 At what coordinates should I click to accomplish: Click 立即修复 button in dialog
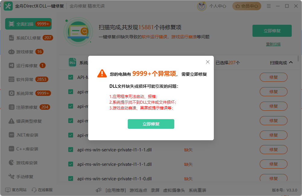[151, 124]
